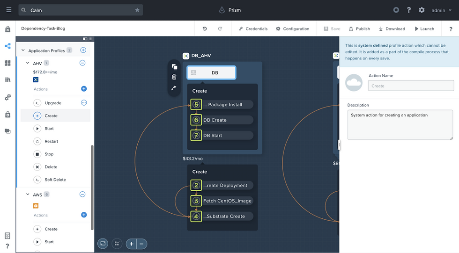Select the DB Create task
459x253 pixels.
point(222,120)
